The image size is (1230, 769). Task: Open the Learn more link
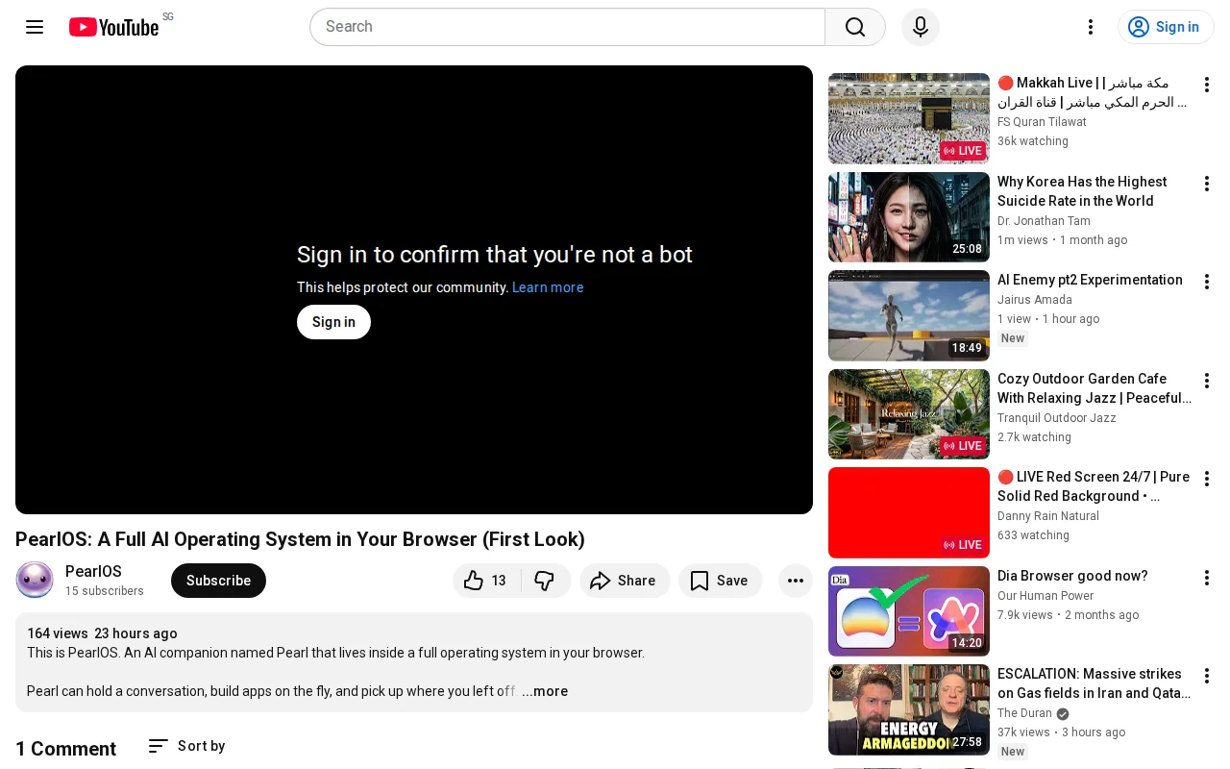pos(548,287)
